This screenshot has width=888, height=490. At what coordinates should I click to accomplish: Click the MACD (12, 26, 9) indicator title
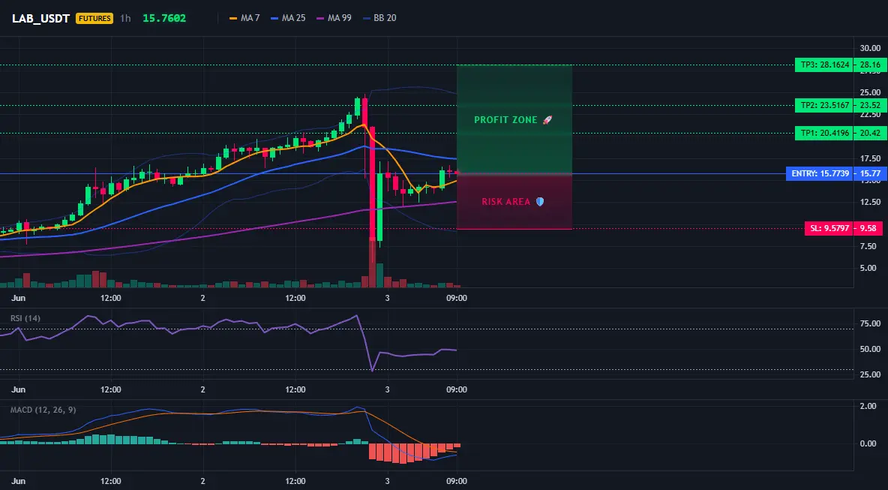point(43,410)
